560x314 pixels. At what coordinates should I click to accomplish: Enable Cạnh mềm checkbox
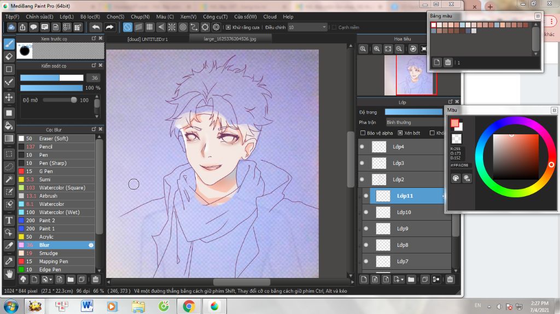[x=334, y=27]
